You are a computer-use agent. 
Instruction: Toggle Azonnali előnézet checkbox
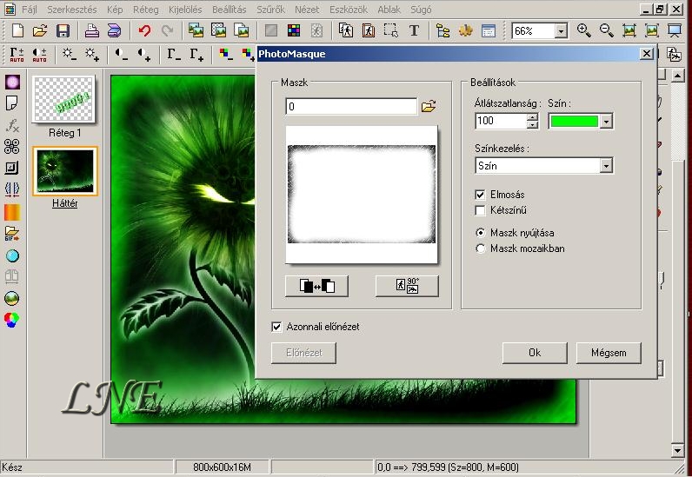point(276,327)
